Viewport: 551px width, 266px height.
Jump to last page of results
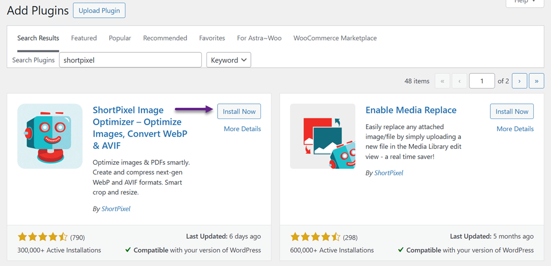pos(536,81)
